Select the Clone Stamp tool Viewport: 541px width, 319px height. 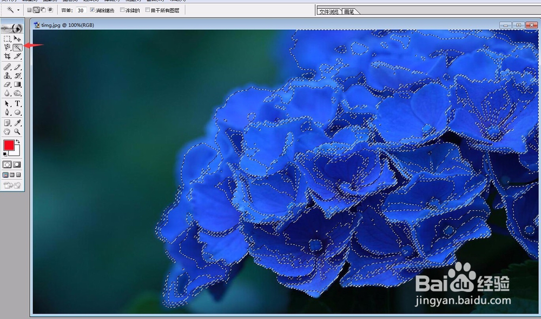pos(7,76)
